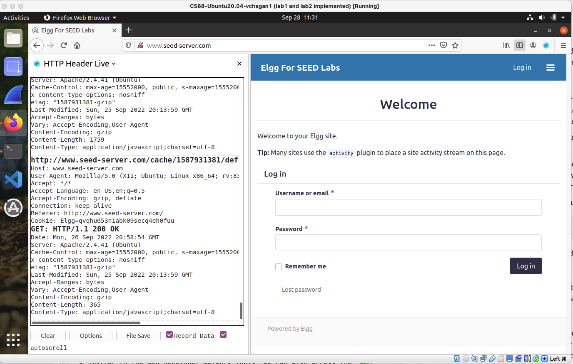The height and width of the screenshot is (364, 573).
Task: Click the Cookie: Elgg= header line
Action: click(x=102, y=221)
